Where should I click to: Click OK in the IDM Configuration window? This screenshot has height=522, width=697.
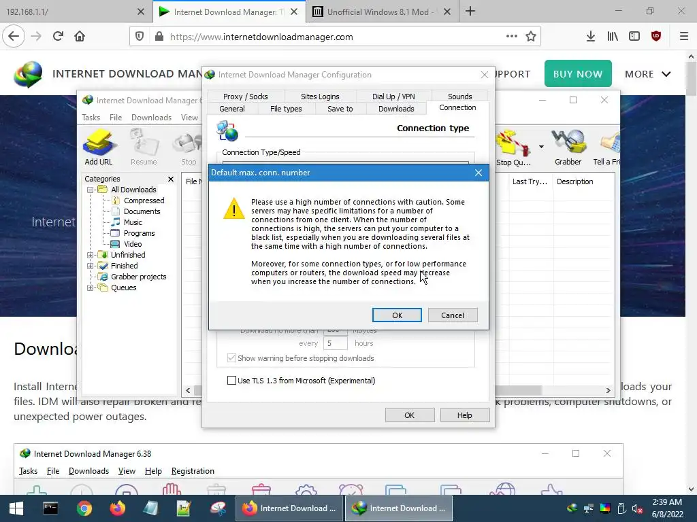click(x=409, y=415)
